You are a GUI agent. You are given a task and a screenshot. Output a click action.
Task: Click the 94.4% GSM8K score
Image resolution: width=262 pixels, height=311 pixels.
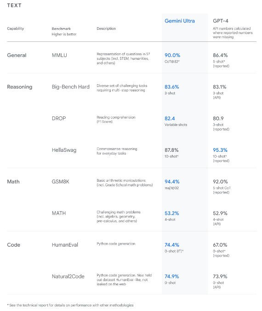pyautogui.click(x=172, y=181)
